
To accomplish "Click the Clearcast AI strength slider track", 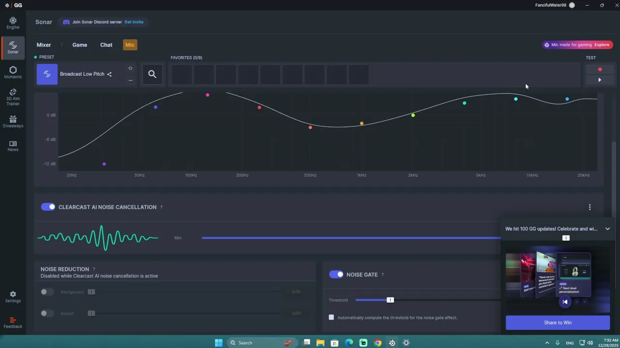I will point(351,238).
